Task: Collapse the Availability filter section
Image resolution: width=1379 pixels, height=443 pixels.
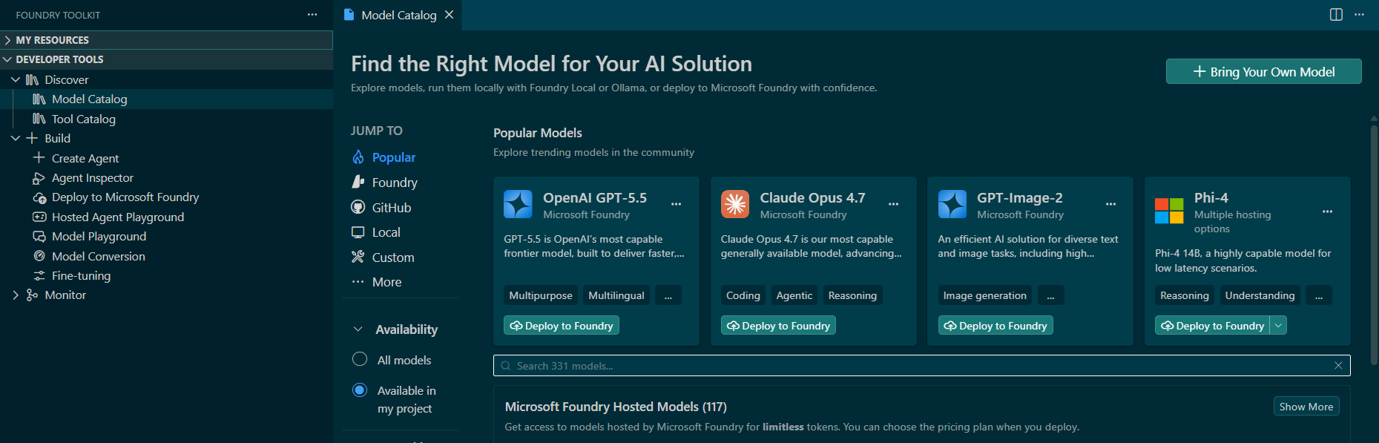Action: [x=358, y=329]
